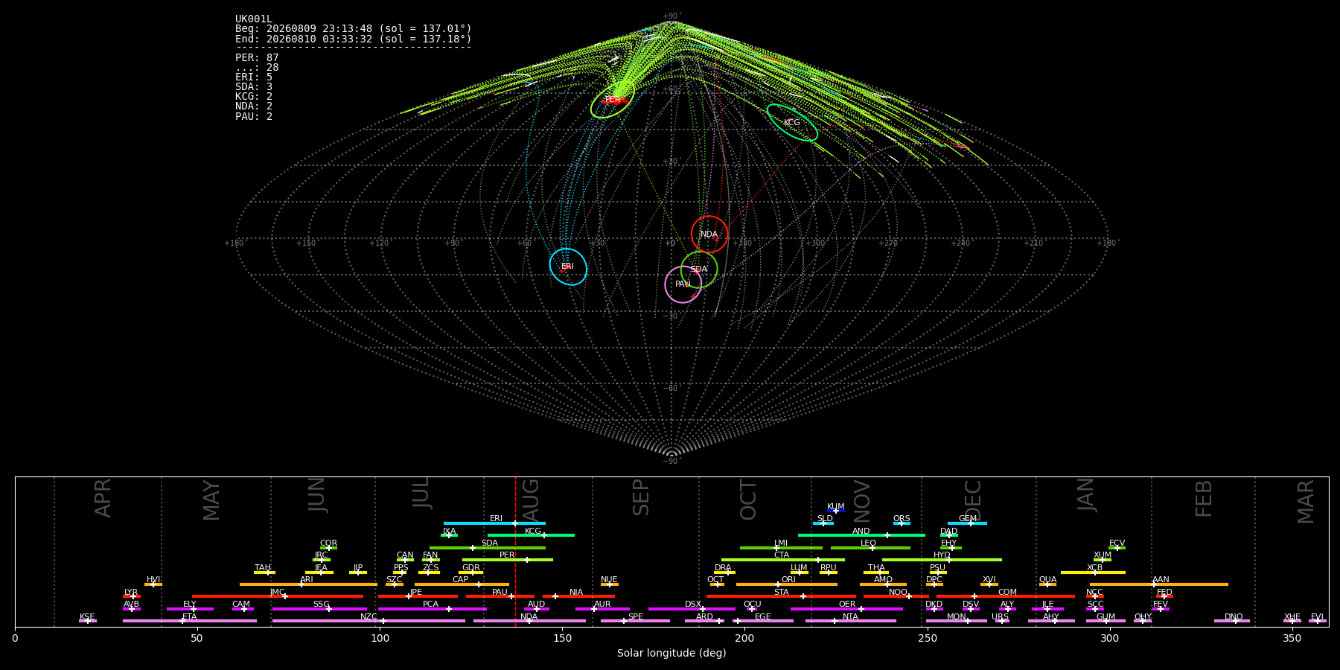Click the AND green activity bar

861,535
